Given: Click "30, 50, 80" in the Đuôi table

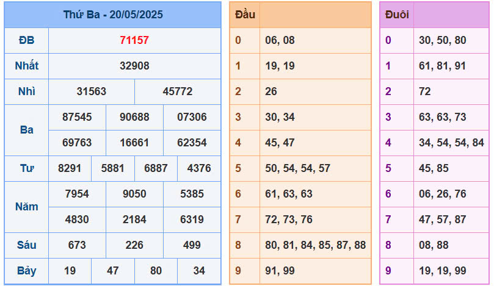Looking at the screenshot, I should 442,40.
